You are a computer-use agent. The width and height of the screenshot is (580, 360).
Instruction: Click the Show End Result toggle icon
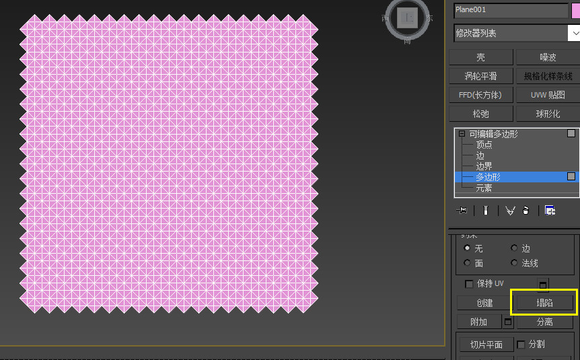click(x=486, y=211)
